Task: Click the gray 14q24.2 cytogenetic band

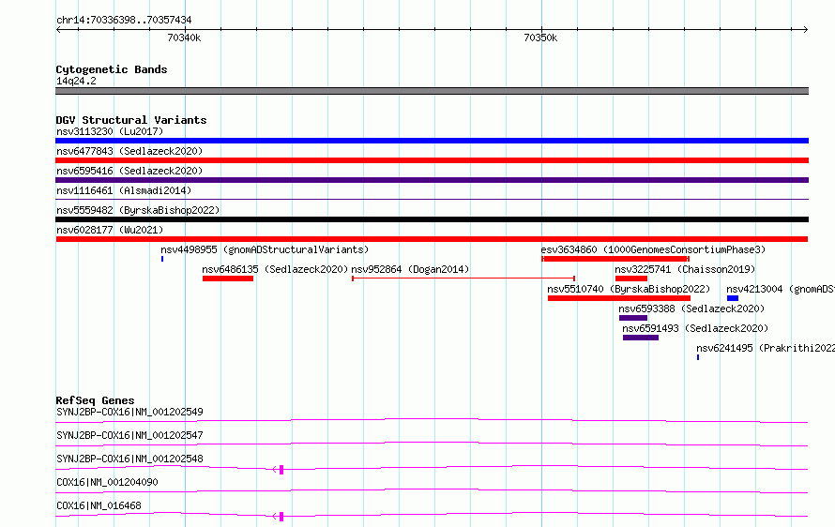Action: [x=432, y=91]
